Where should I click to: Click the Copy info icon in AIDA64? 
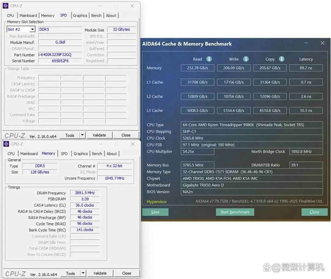282,59
